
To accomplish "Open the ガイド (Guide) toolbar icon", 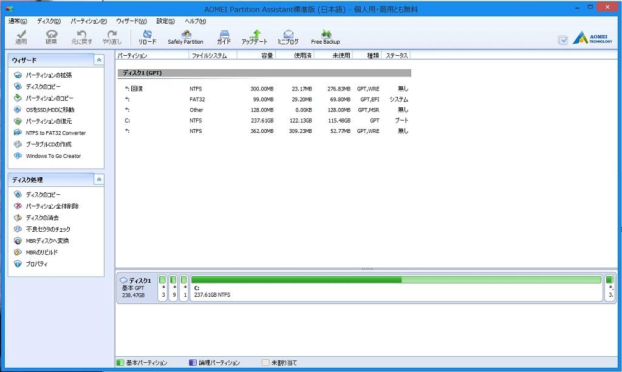I will [x=224, y=37].
